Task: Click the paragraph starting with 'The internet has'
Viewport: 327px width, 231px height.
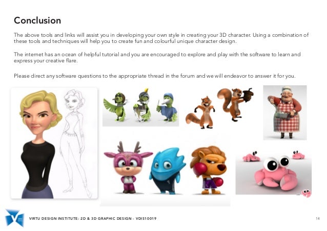Action: (157, 57)
